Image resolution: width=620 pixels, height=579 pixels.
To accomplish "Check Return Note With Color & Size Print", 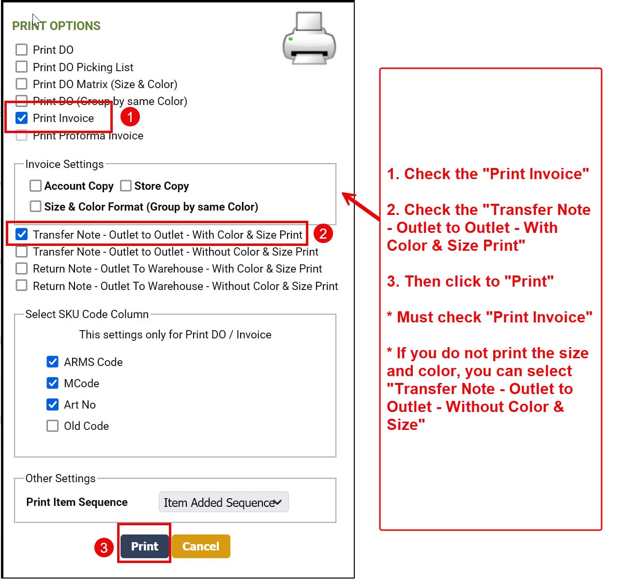I will point(22,268).
